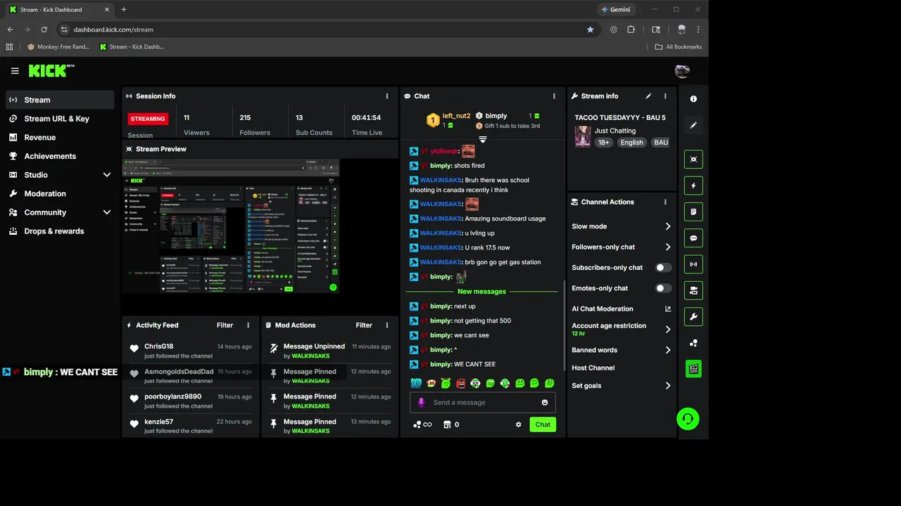Click the channel points infinity icon
Viewport: 901px width, 506px height.
(422, 424)
